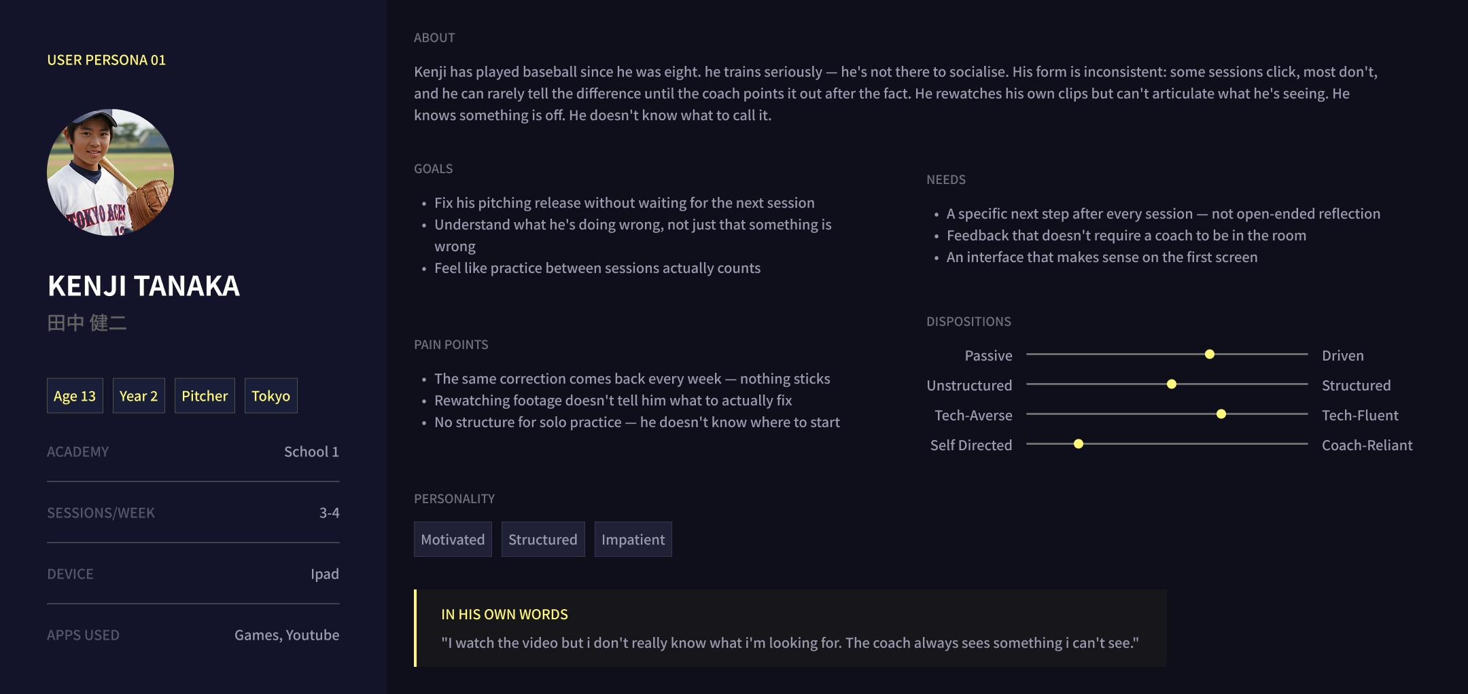Click the Motivated personality chip
Screen dimensions: 1468x694
click(x=453, y=539)
